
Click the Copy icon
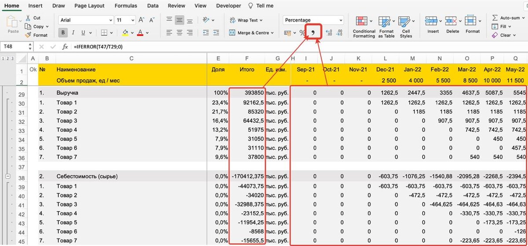tap(28, 26)
